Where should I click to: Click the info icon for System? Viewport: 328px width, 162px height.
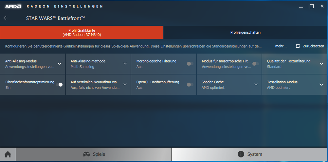click(241, 154)
